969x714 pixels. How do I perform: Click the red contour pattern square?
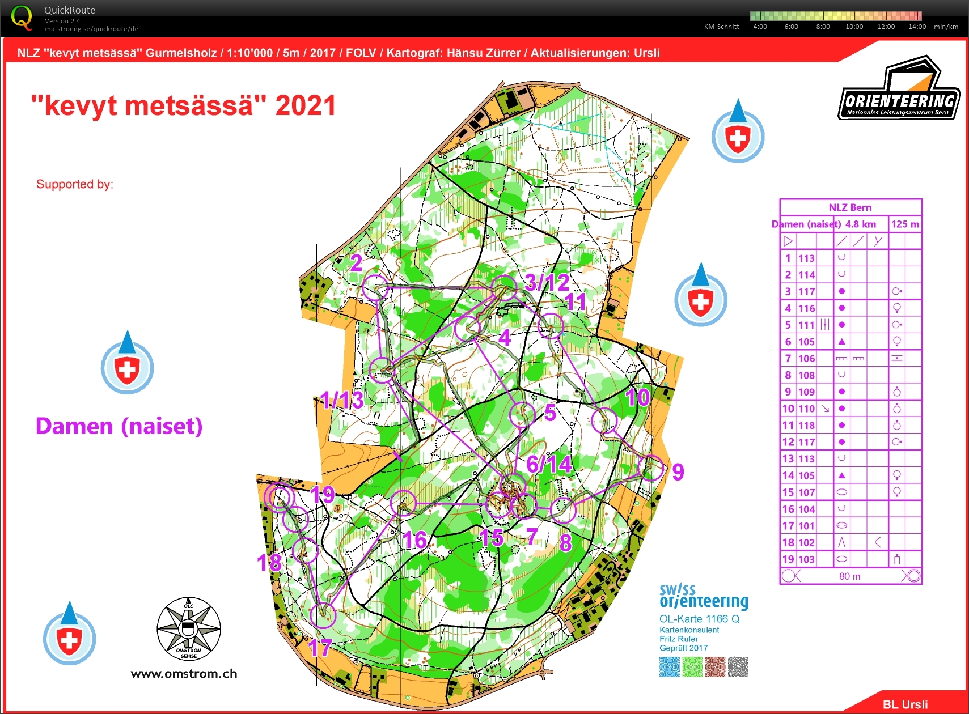pyautogui.click(x=716, y=667)
